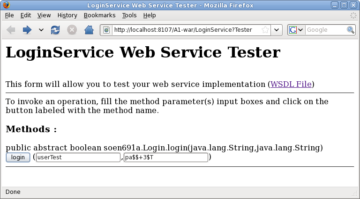Image resolution: width=360 pixels, height=199 pixels.
Task: Click the soen691a.Login.login method signature text
Action: (164, 148)
